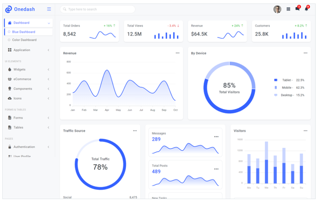Open the Icons sidebar menu item

pyautogui.click(x=17, y=99)
